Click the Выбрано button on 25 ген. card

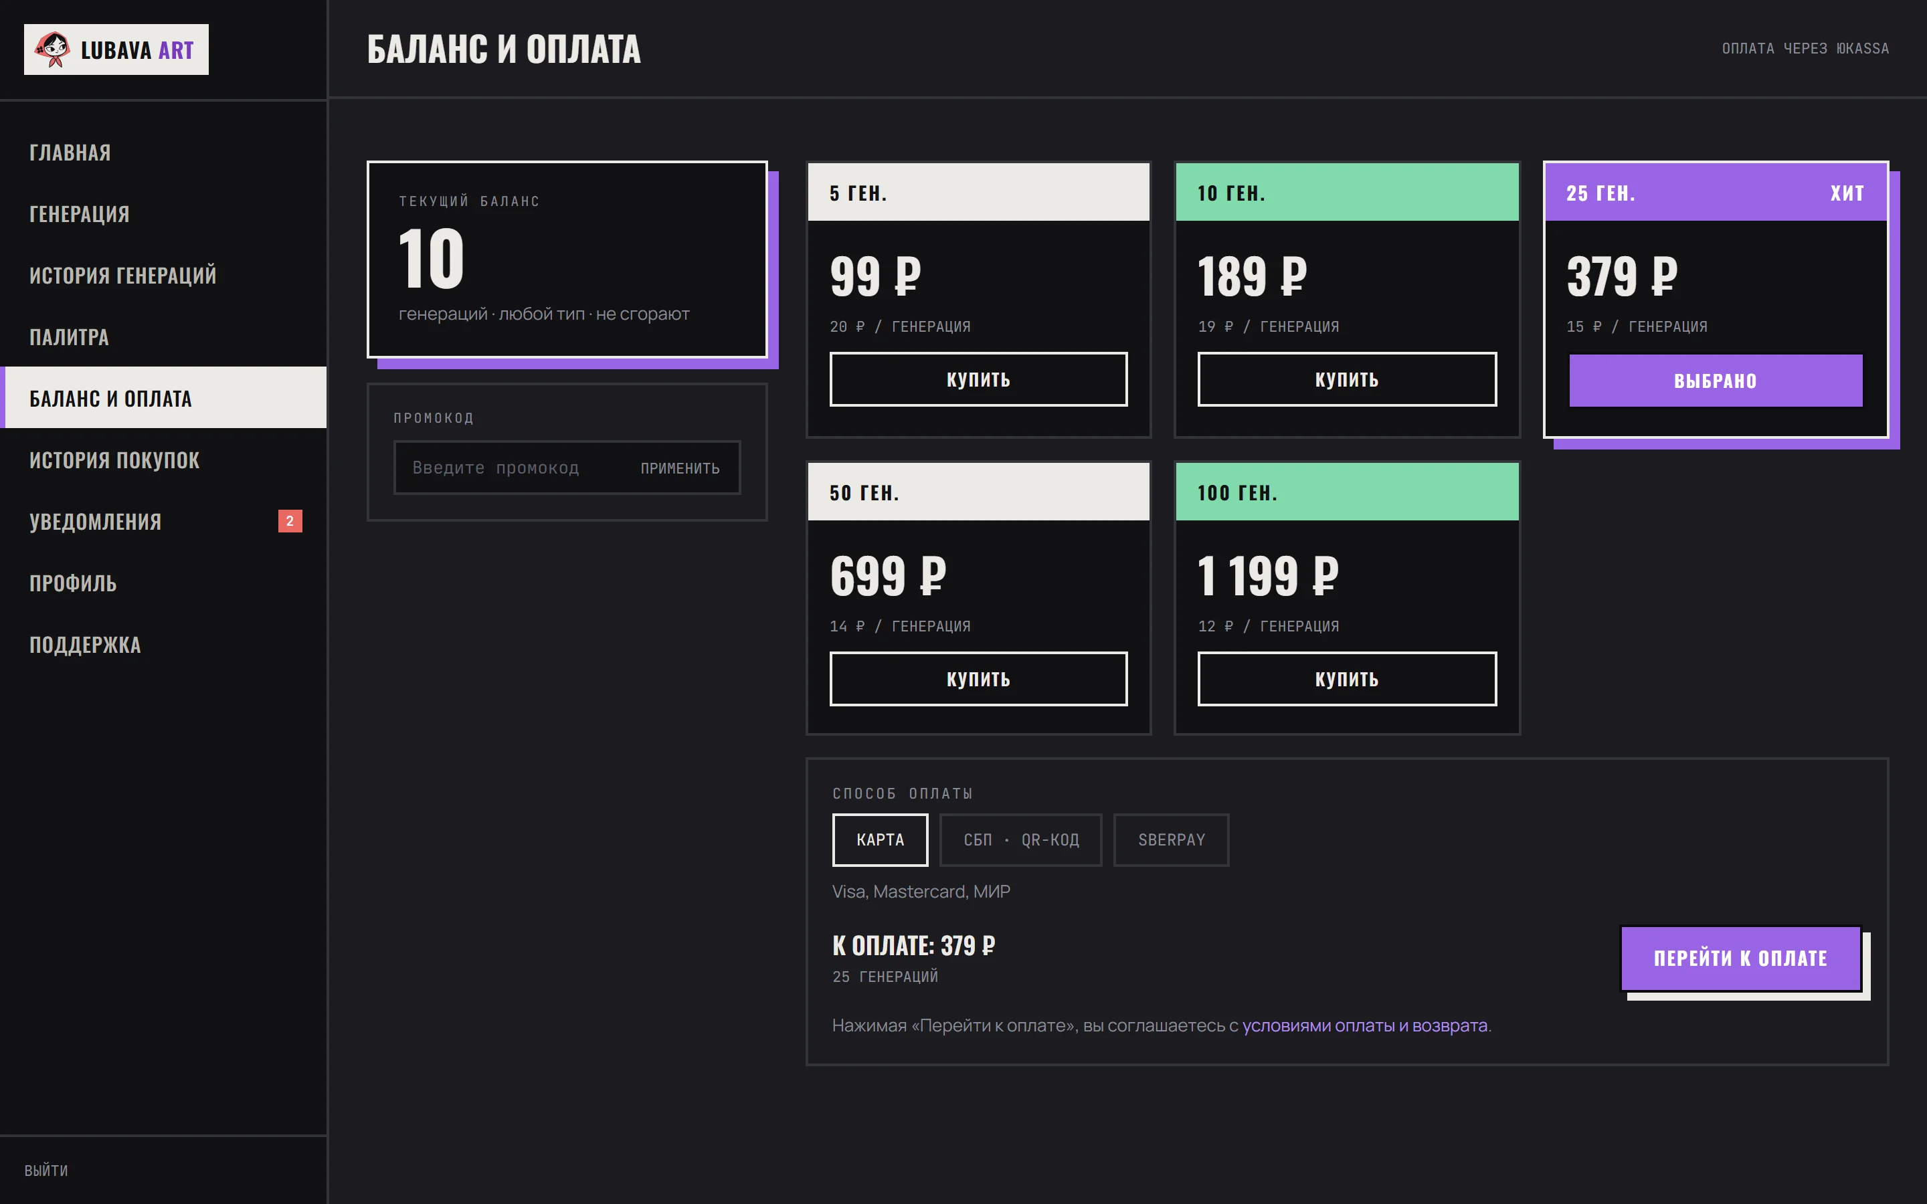1715,381
